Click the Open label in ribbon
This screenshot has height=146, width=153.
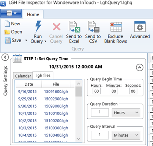click(16, 32)
